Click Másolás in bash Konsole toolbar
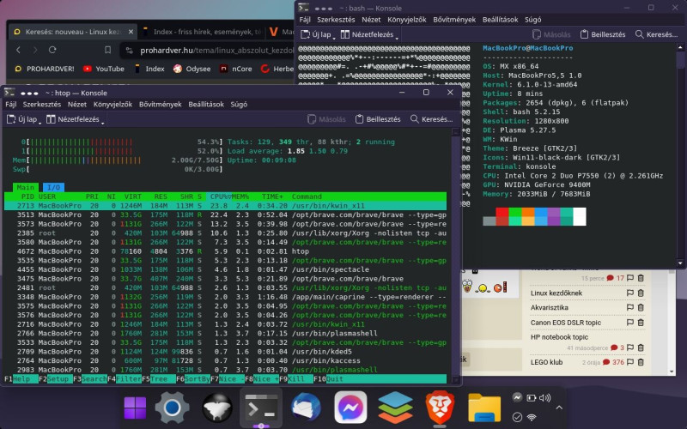This screenshot has height=429, width=687. 551,34
